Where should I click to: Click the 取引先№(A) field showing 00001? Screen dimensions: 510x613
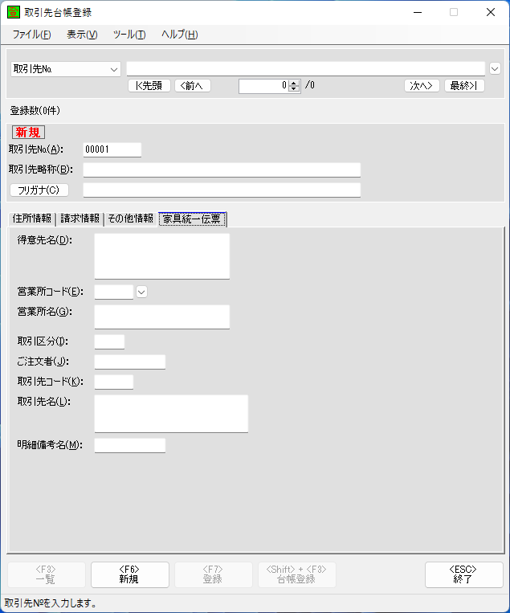[112, 149]
